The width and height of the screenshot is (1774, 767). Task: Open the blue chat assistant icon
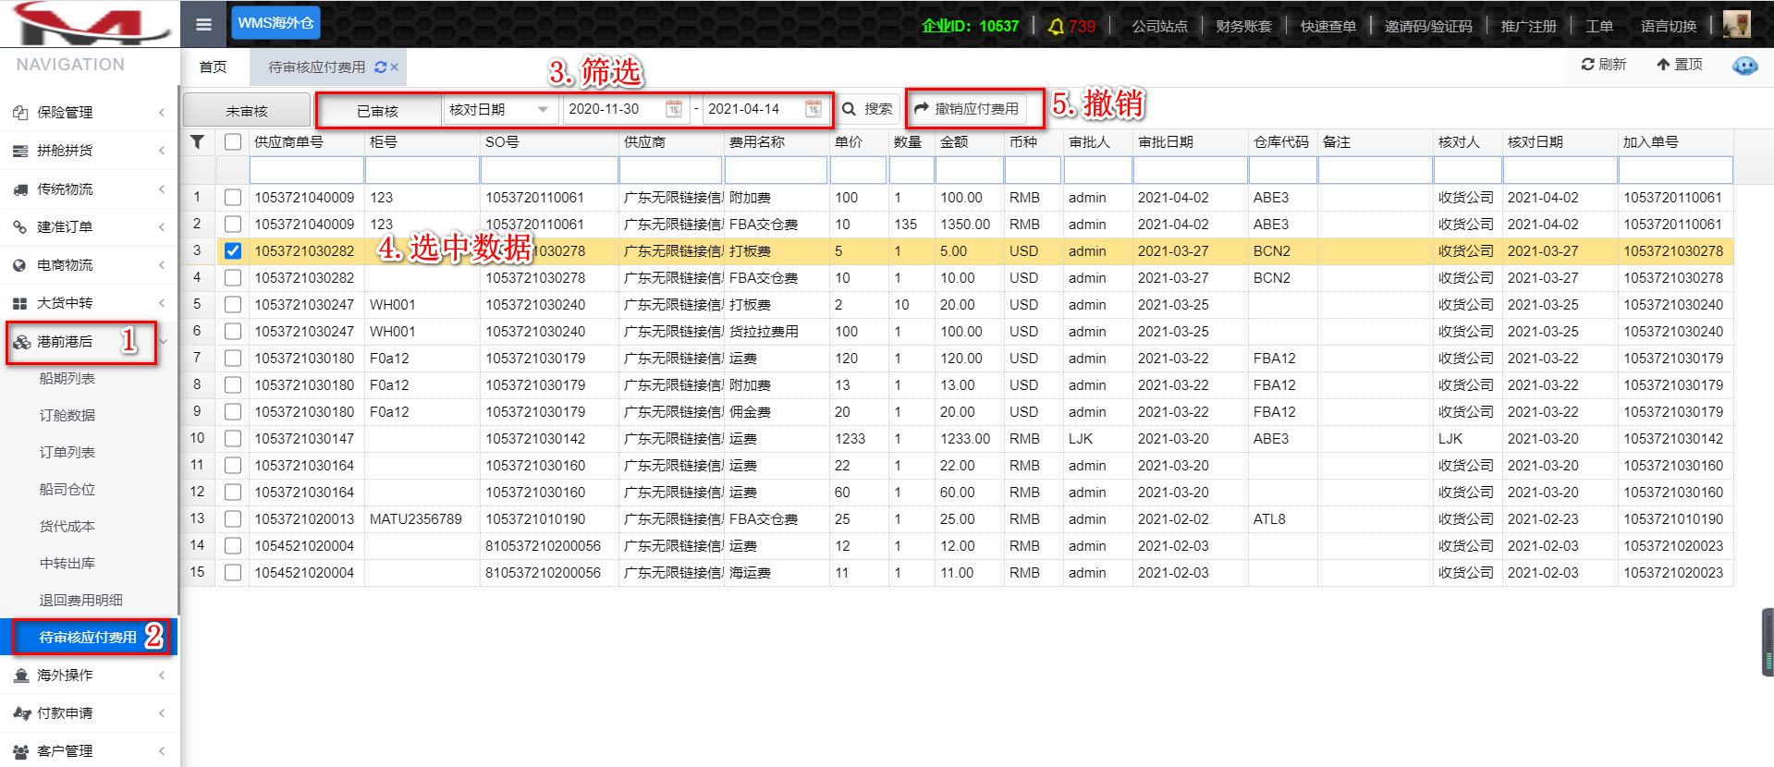(1744, 66)
